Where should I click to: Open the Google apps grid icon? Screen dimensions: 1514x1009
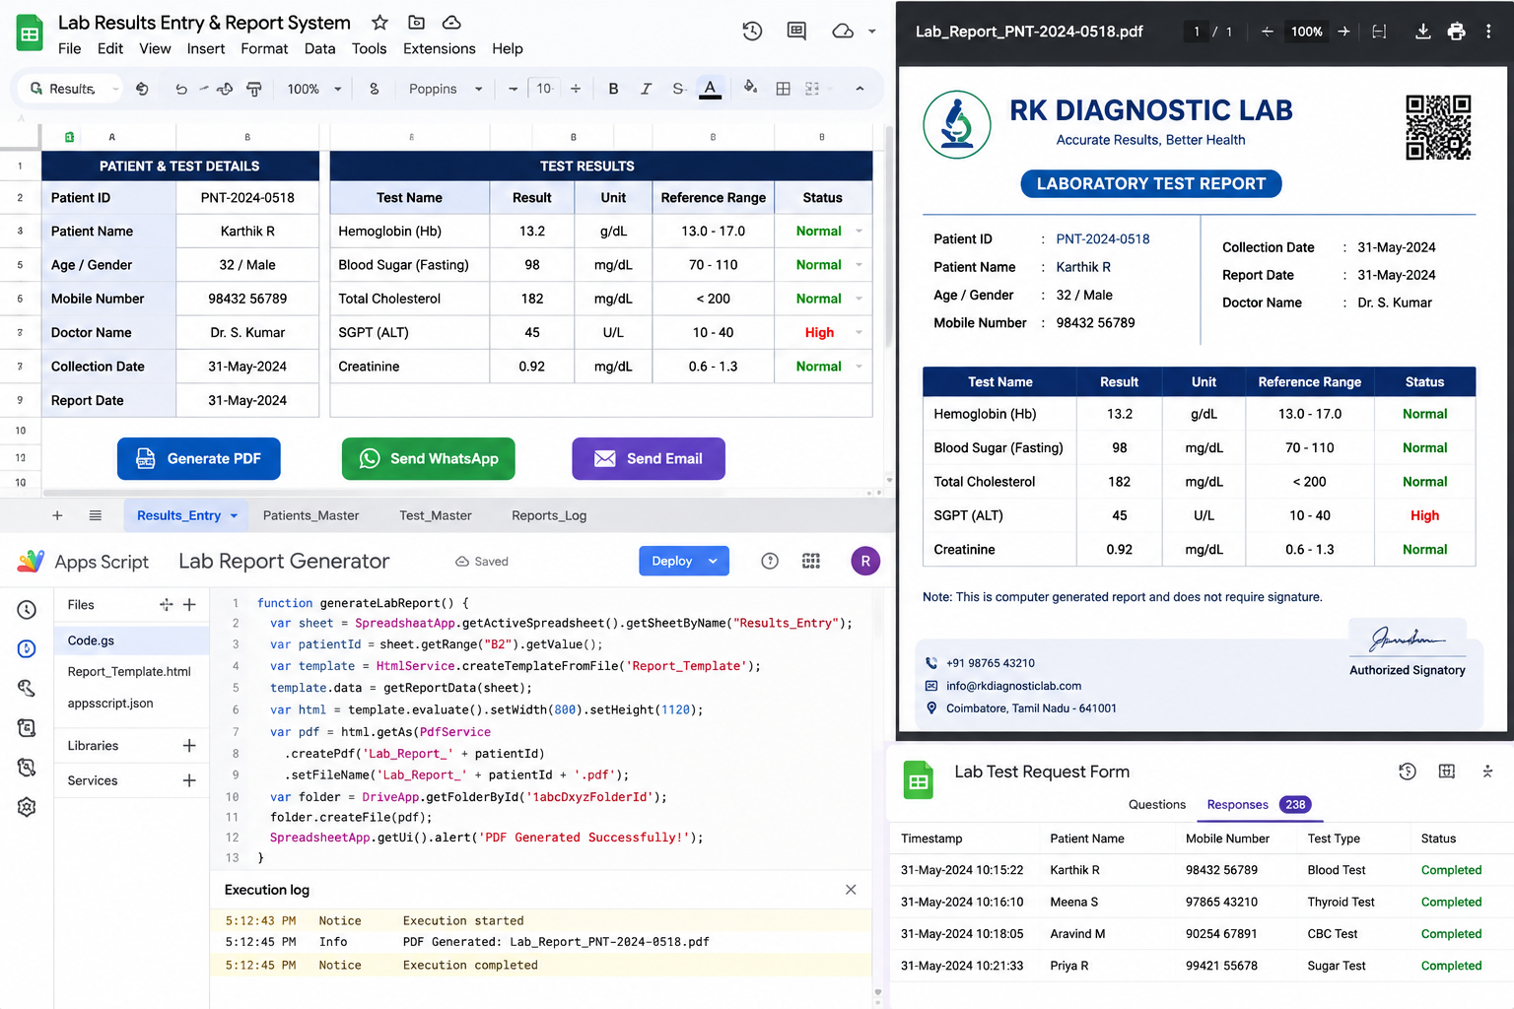coord(811,561)
